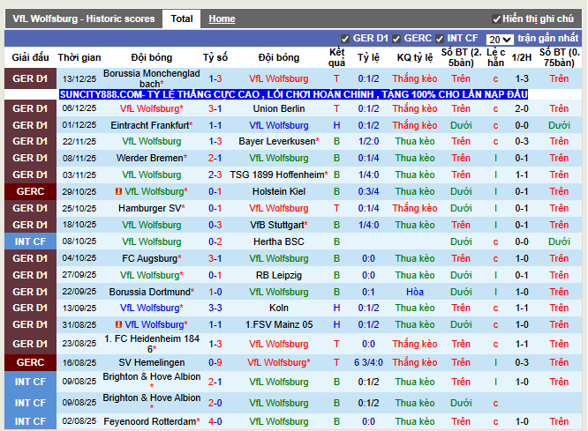Click the 0-3 score against VfB Stuttgart
Screen dimensions: 588x431
(215, 225)
